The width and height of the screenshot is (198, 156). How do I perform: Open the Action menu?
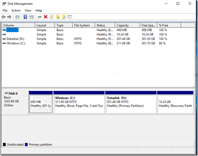point(16,11)
